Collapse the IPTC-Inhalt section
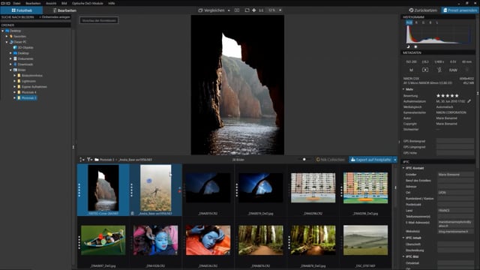Viewport: 480px width, 270px height. click(403, 238)
